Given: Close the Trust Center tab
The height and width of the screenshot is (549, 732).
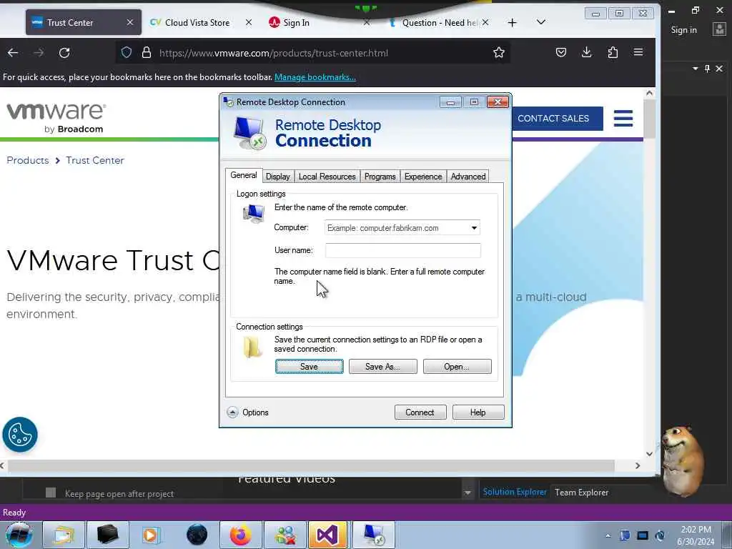Looking at the screenshot, I should pos(130,22).
